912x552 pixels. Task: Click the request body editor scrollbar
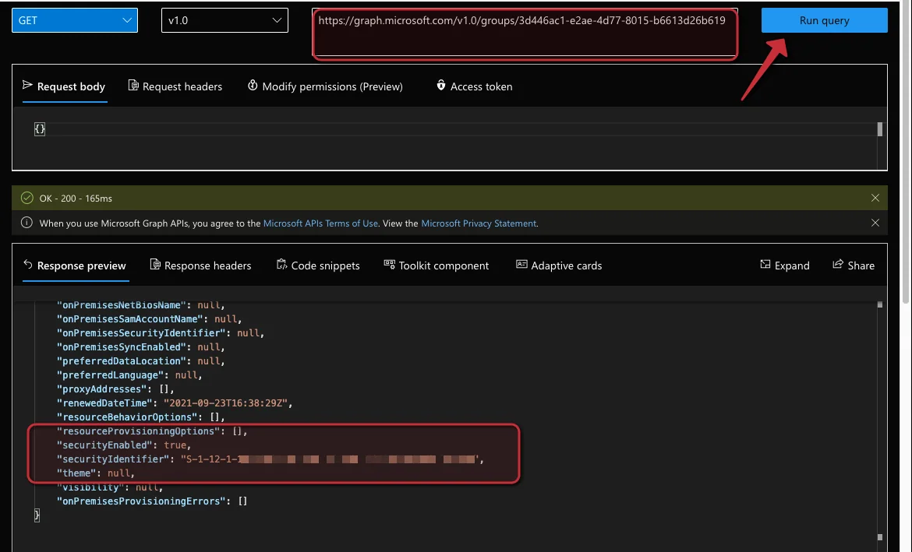click(x=879, y=129)
